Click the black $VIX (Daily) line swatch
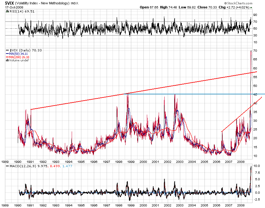The height and width of the screenshot is (208, 265). coord(7,50)
